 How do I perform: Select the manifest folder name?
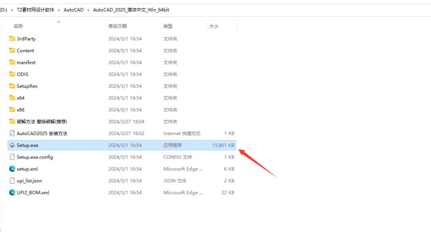click(26, 62)
